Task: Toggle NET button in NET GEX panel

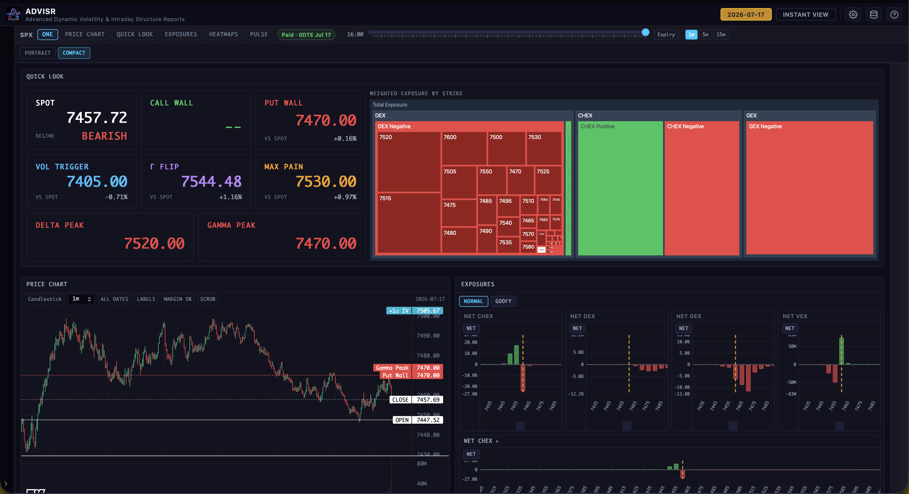Action: tap(684, 328)
